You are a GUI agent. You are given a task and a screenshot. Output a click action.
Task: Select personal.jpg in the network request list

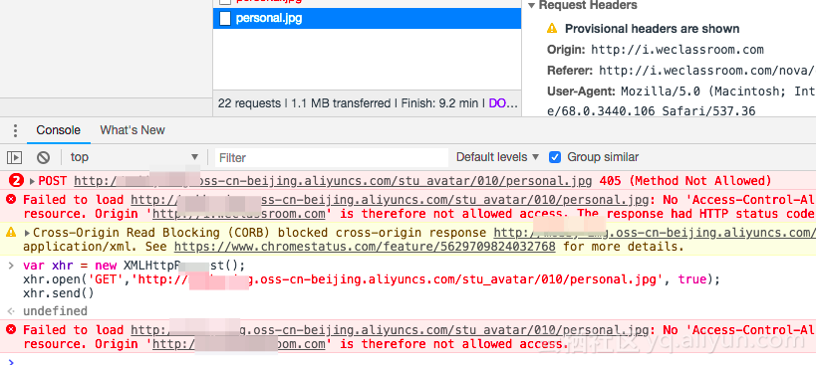pos(367,19)
